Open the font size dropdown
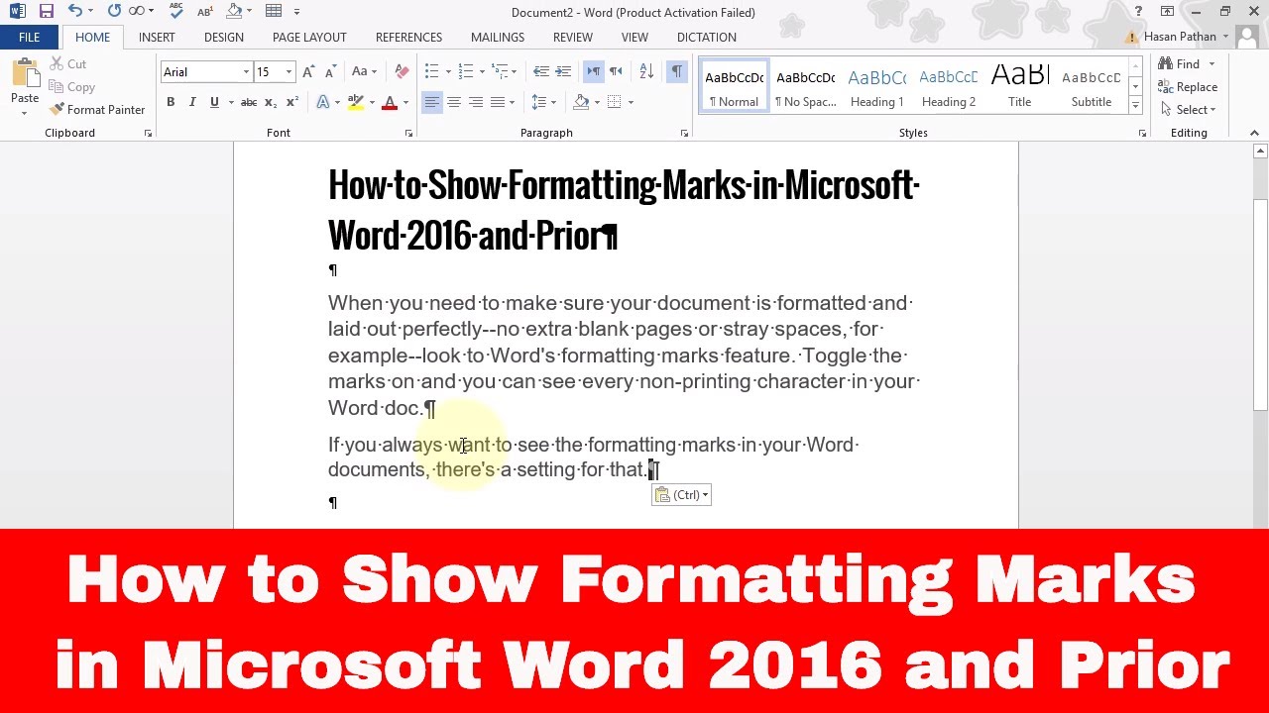Image resolution: width=1269 pixels, height=713 pixels. [288, 72]
